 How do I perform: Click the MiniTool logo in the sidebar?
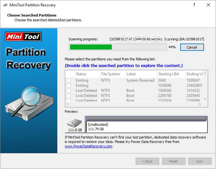(23, 37)
